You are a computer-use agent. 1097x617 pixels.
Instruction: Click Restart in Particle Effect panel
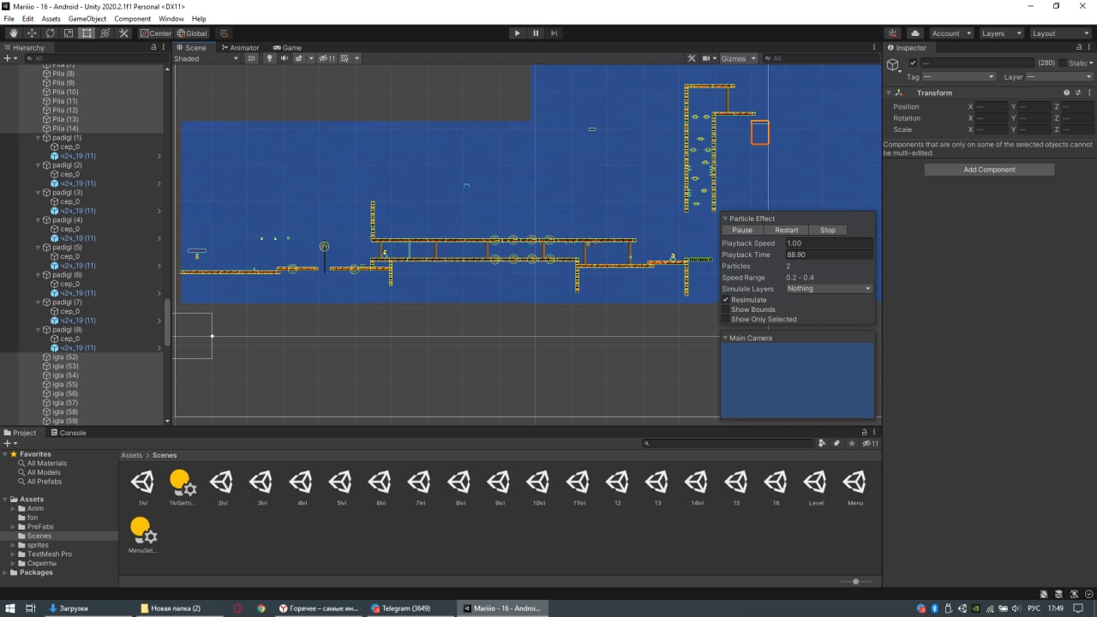[x=786, y=230]
